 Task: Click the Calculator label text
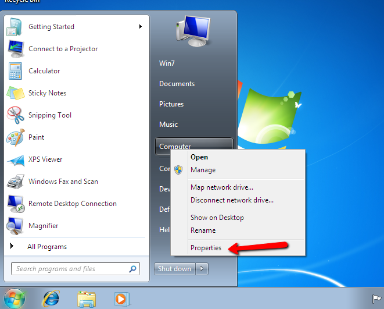click(44, 71)
